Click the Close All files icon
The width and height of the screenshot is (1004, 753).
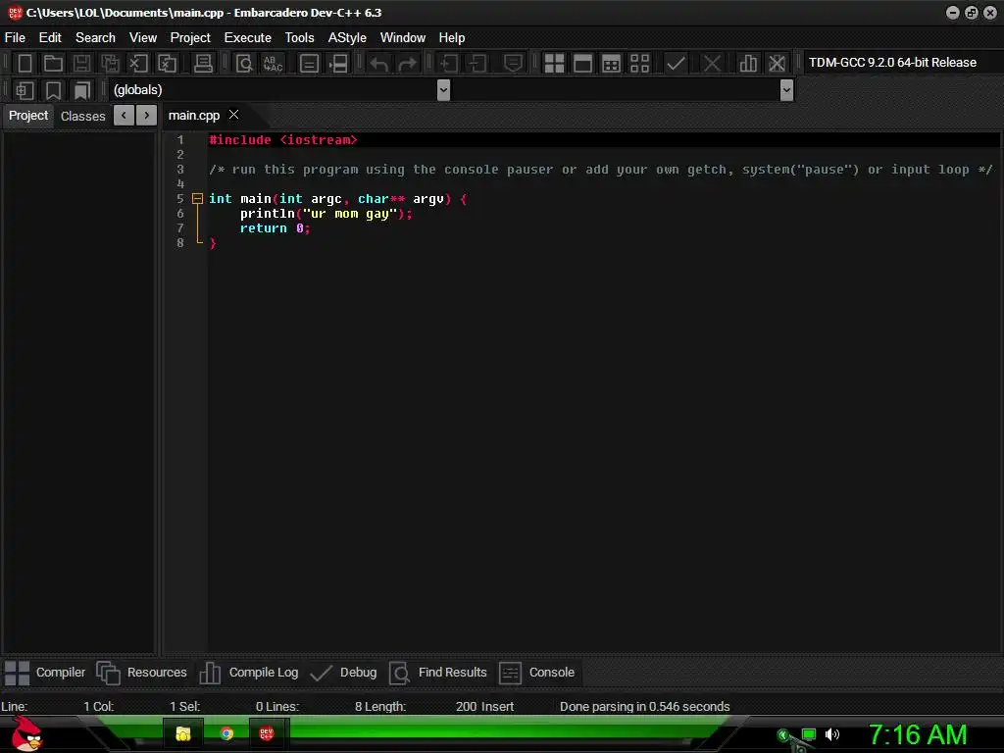coord(167,63)
